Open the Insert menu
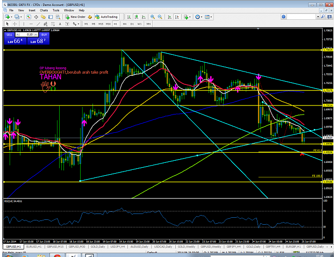The height and width of the screenshot is (257, 336). 32,10
